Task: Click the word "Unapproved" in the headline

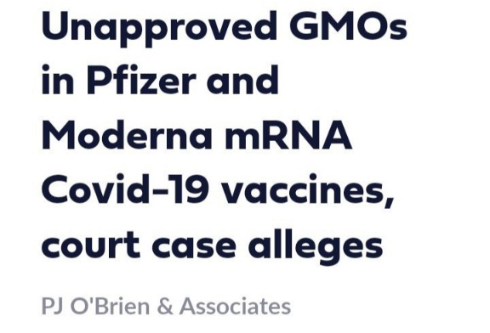Action: [159, 28]
